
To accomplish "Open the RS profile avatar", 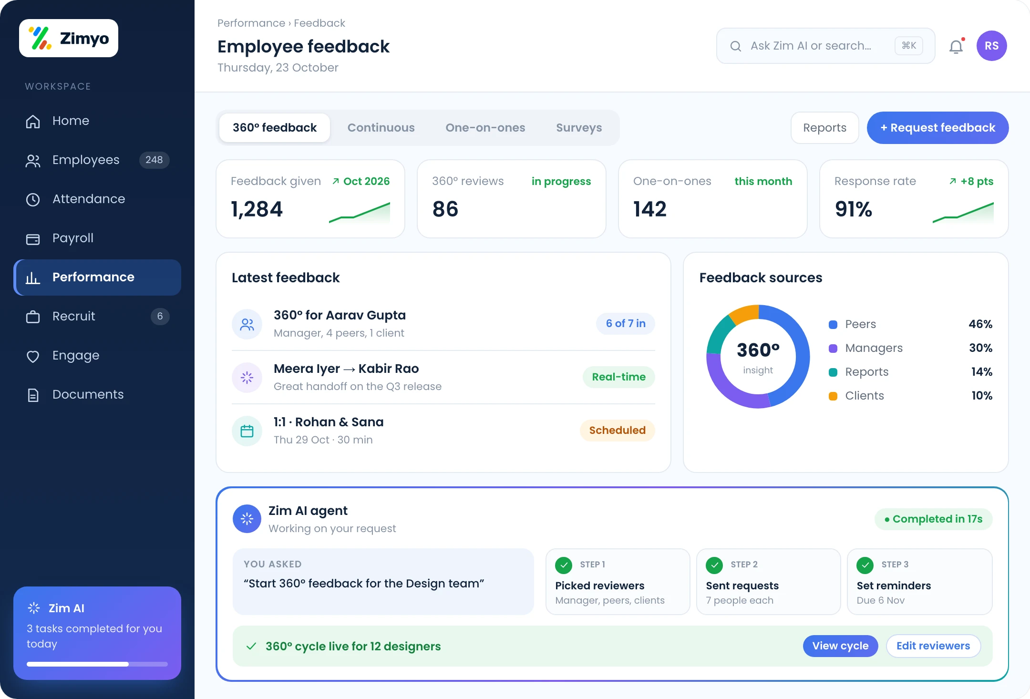I will click(x=992, y=46).
